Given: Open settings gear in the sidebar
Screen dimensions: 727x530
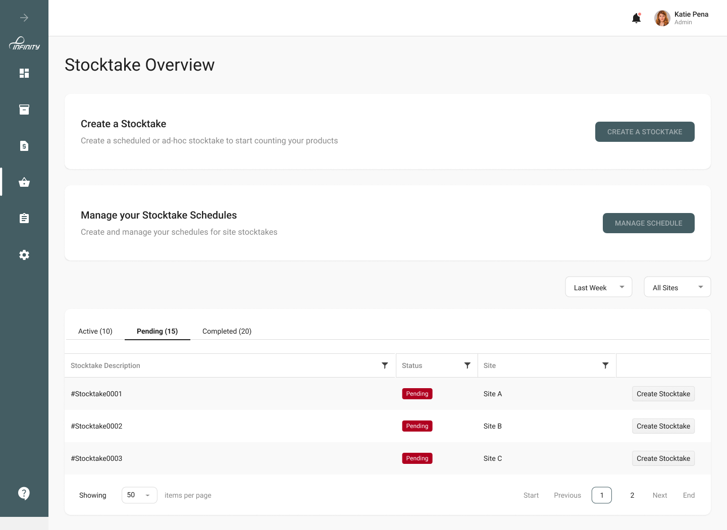Looking at the screenshot, I should pos(24,255).
